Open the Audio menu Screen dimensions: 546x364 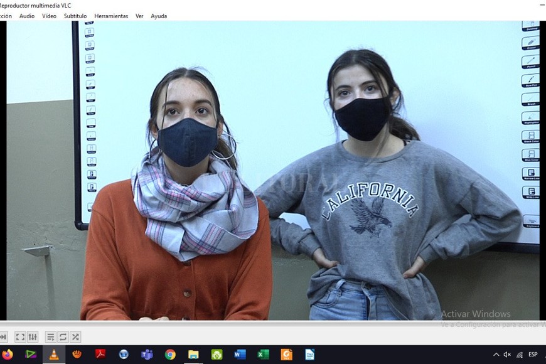point(27,16)
